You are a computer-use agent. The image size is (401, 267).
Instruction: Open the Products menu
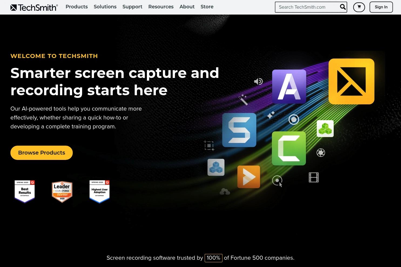[77, 7]
